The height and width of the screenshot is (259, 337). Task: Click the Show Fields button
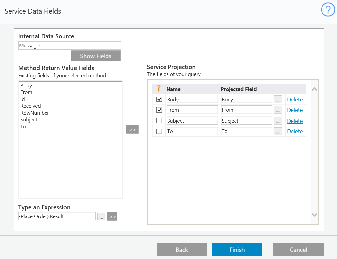pos(96,56)
